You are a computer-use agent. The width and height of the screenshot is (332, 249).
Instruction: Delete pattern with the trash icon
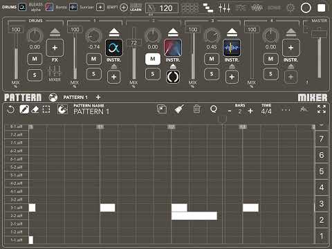[x=196, y=109]
